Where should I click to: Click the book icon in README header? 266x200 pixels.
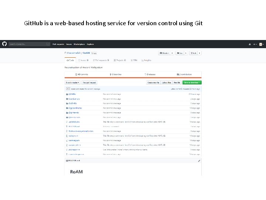(x=67, y=160)
